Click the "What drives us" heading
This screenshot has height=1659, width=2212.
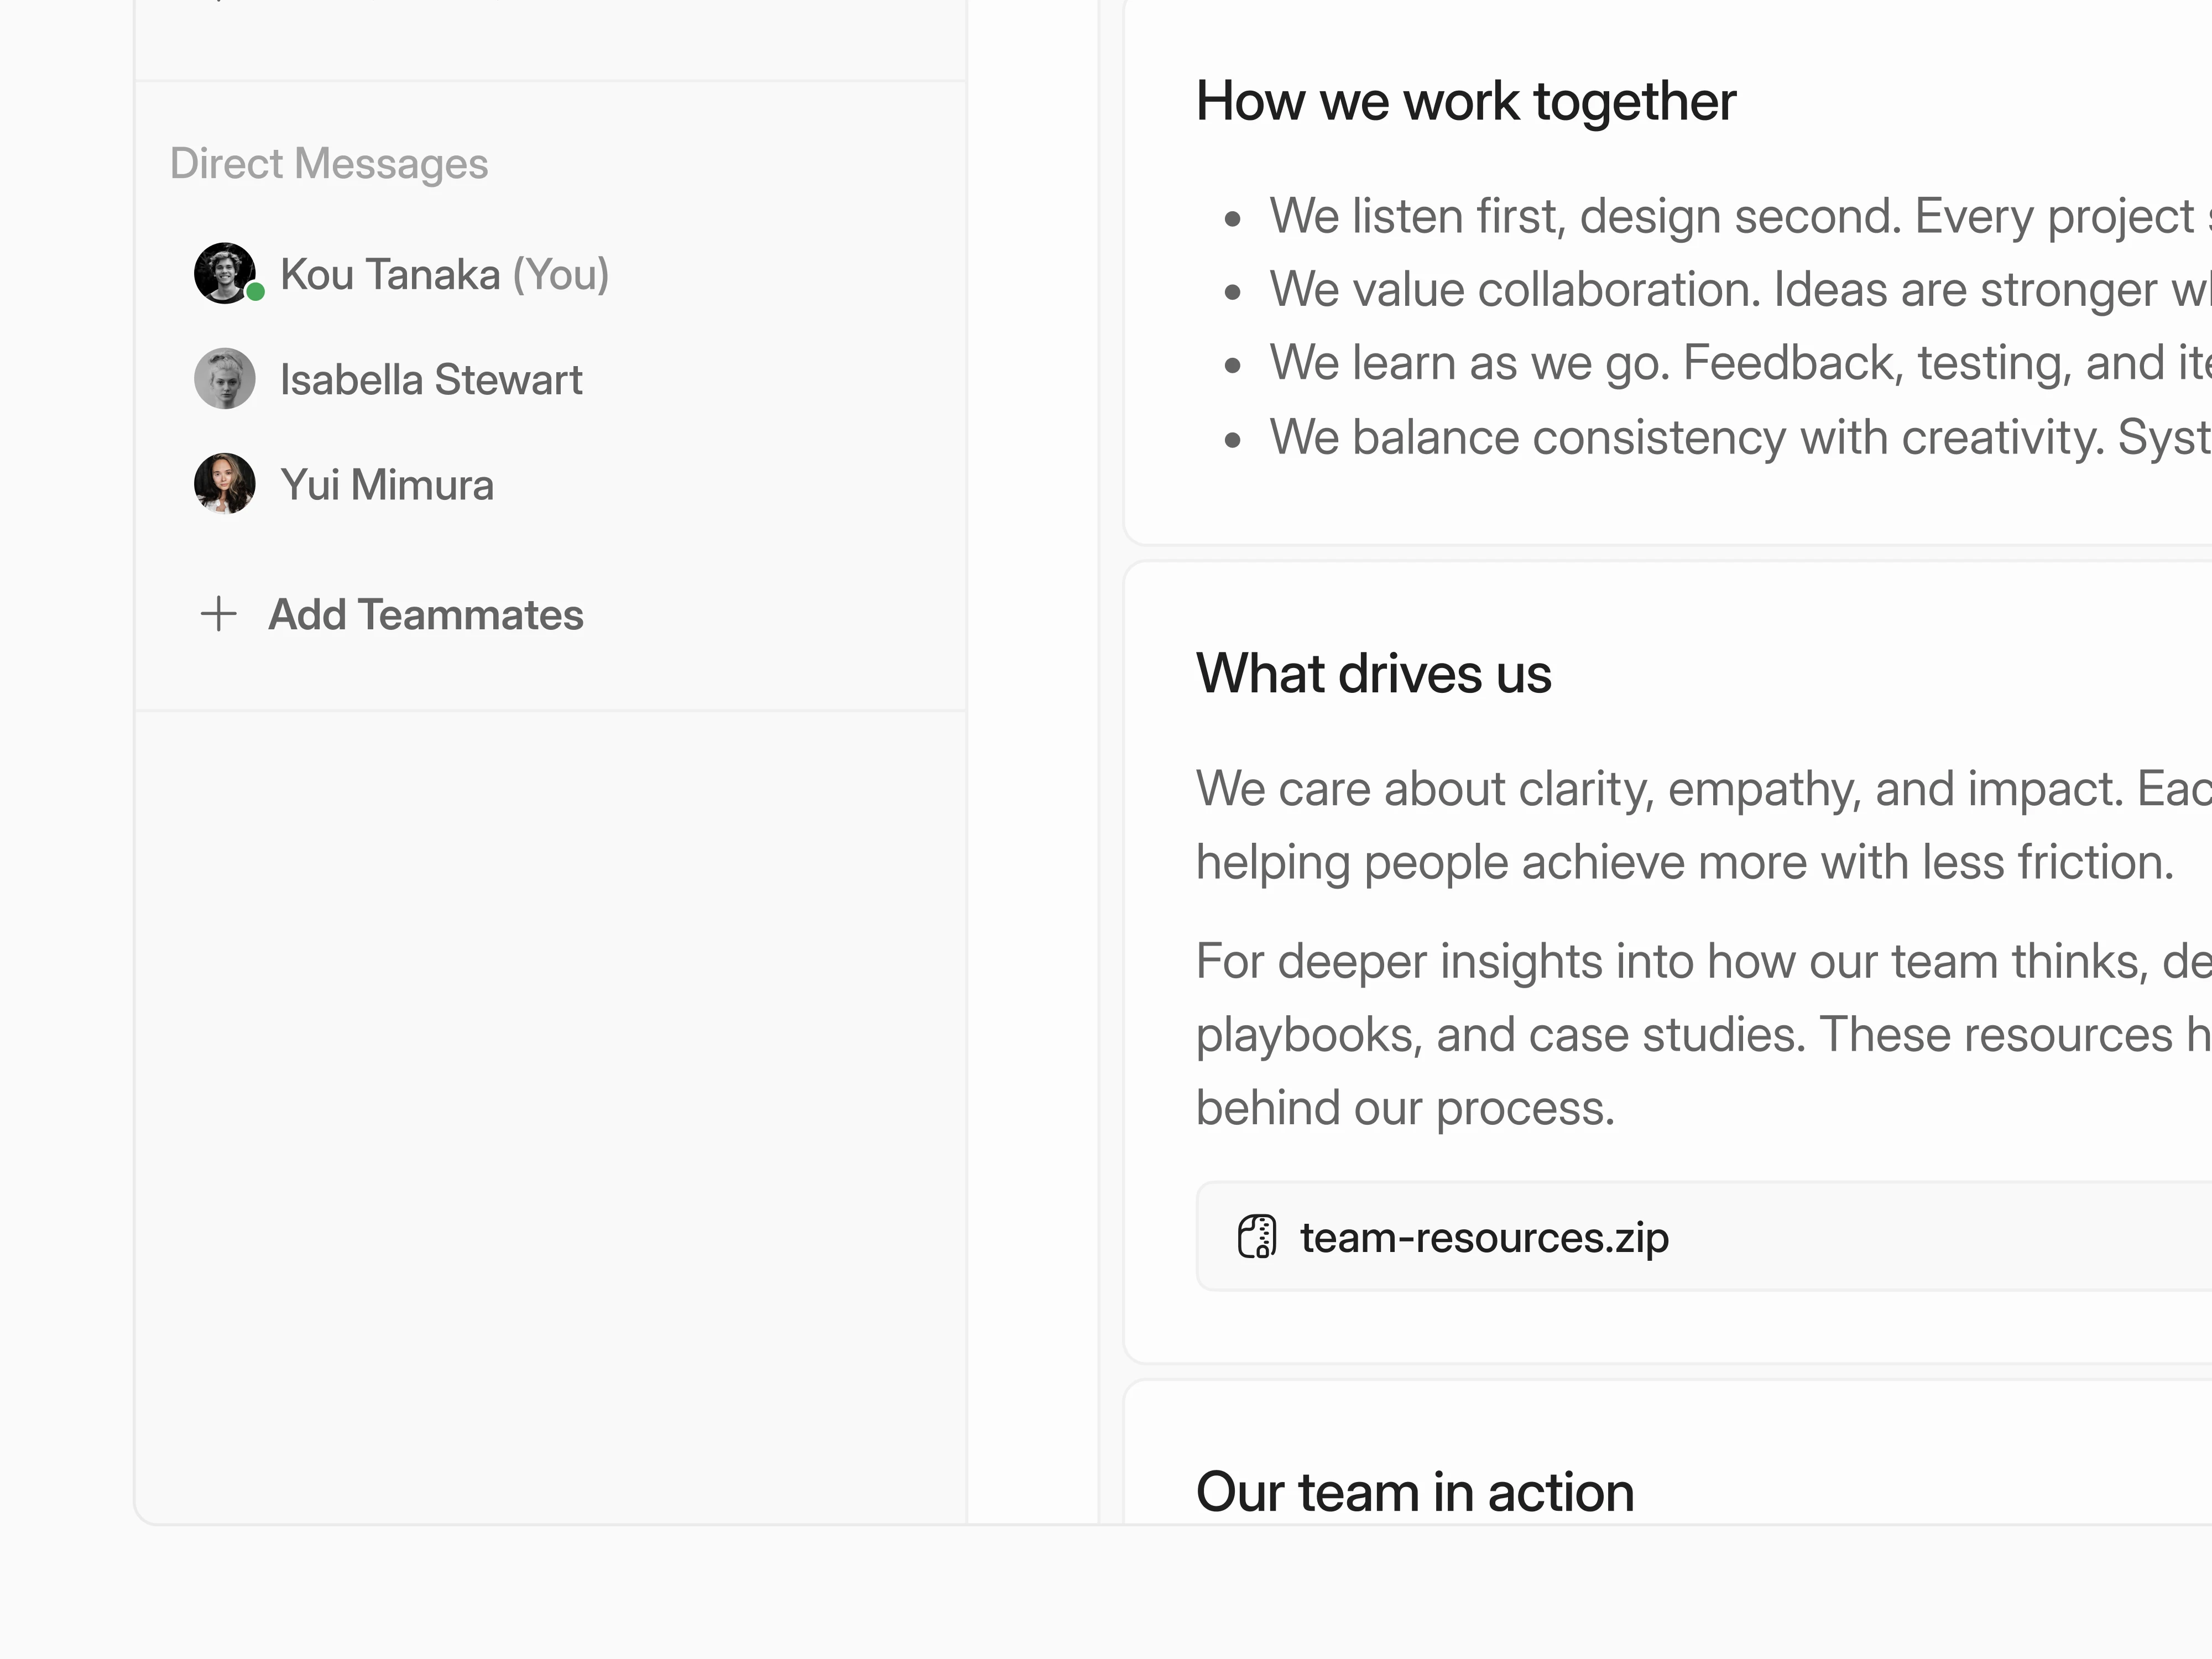(x=1374, y=673)
